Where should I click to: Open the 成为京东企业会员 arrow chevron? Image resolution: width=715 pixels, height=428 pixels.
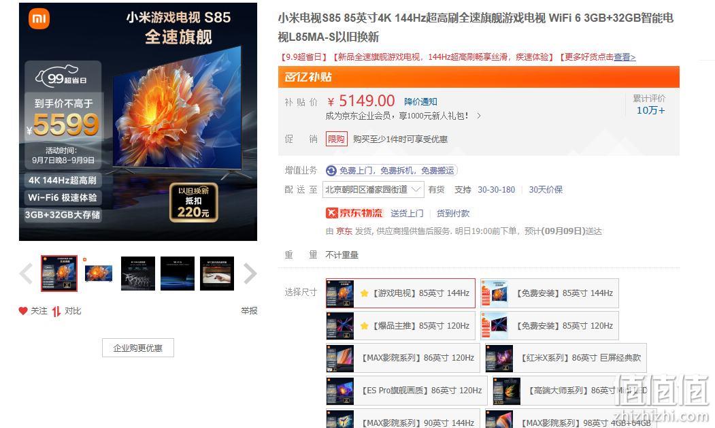coord(478,116)
